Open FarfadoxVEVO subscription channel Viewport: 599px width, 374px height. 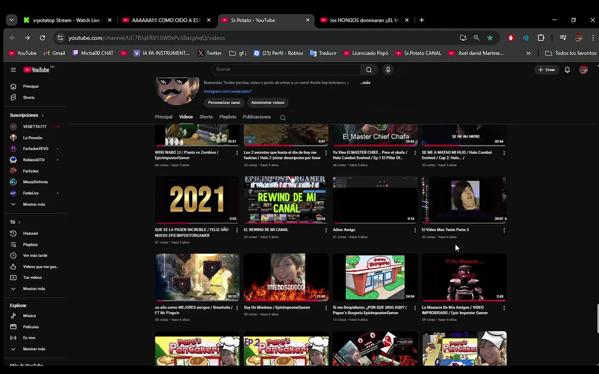34,149
